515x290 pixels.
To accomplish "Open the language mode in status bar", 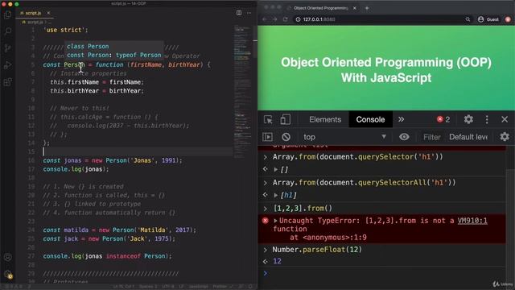I will coord(198,287).
